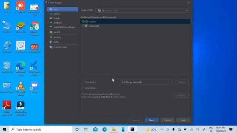Select the VLC media player desktop icon
This screenshot has width=237, height=133.
point(21,89)
